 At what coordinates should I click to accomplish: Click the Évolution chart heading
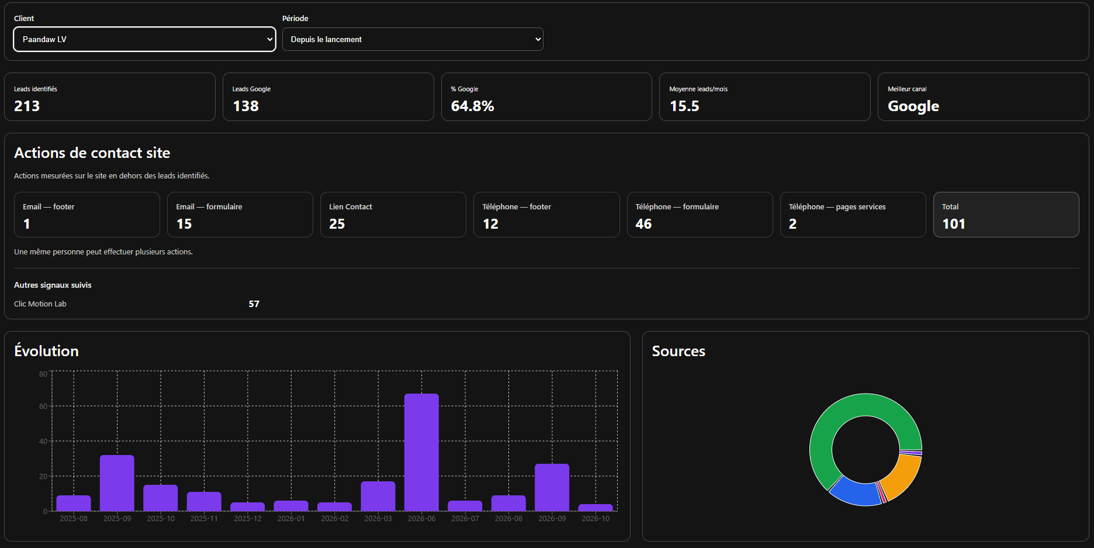pos(47,351)
